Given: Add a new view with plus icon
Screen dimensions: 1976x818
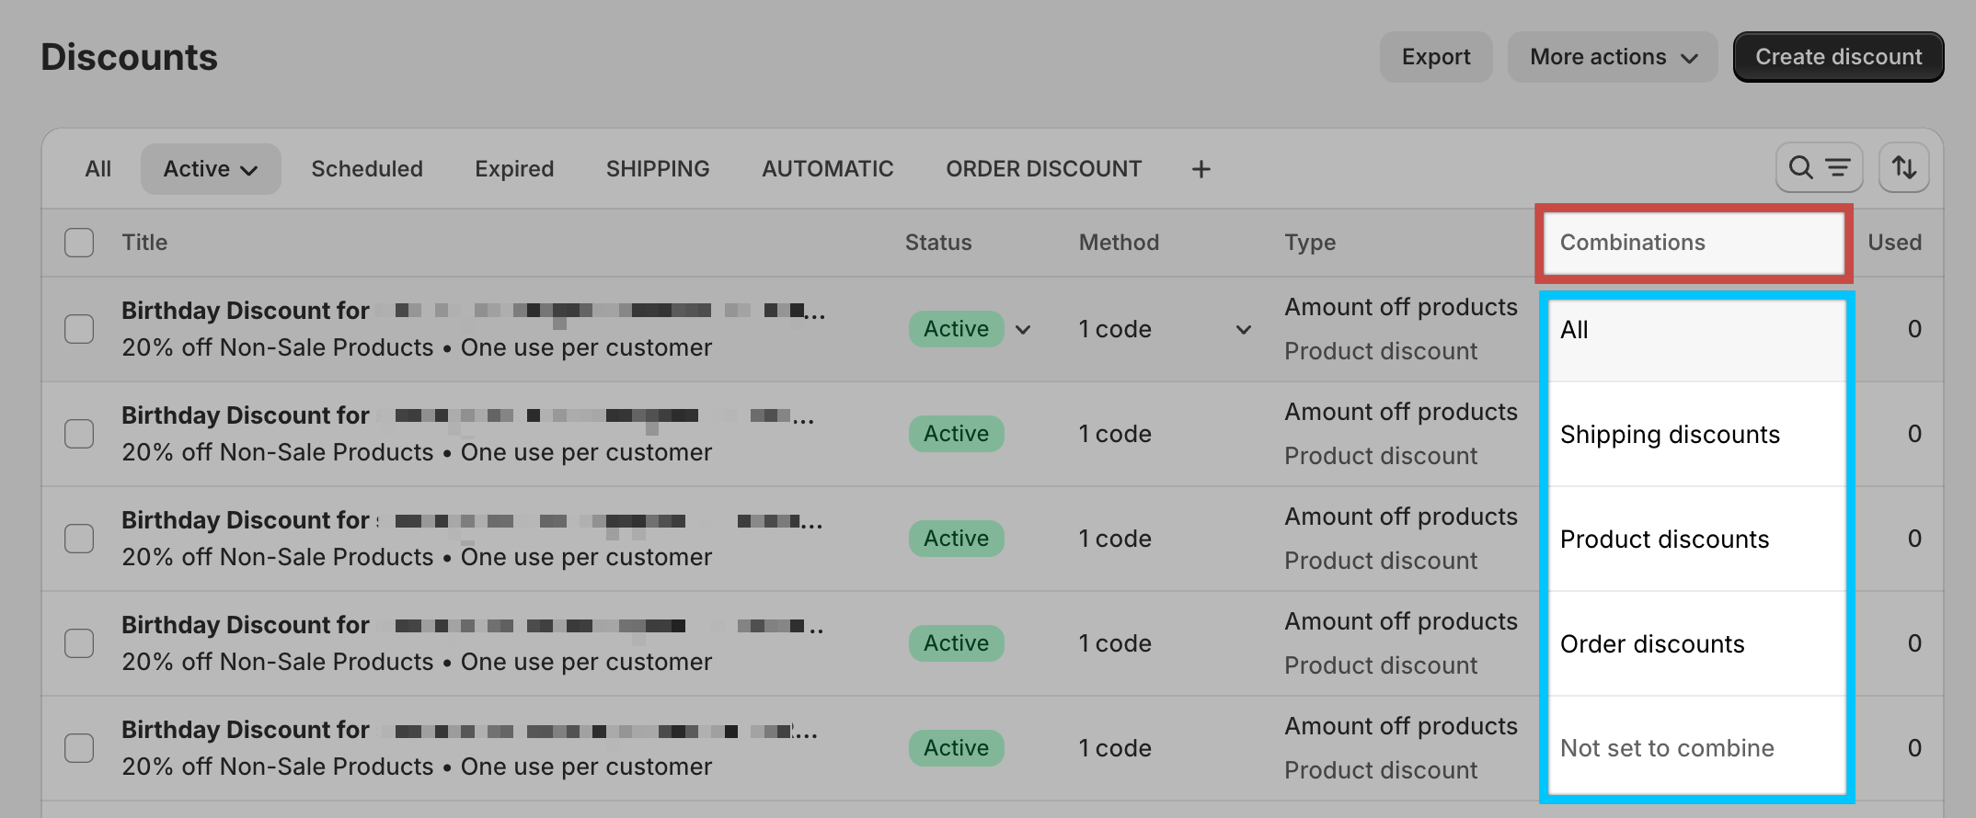Looking at the screenshot, I should click(x=1201, y=169).
